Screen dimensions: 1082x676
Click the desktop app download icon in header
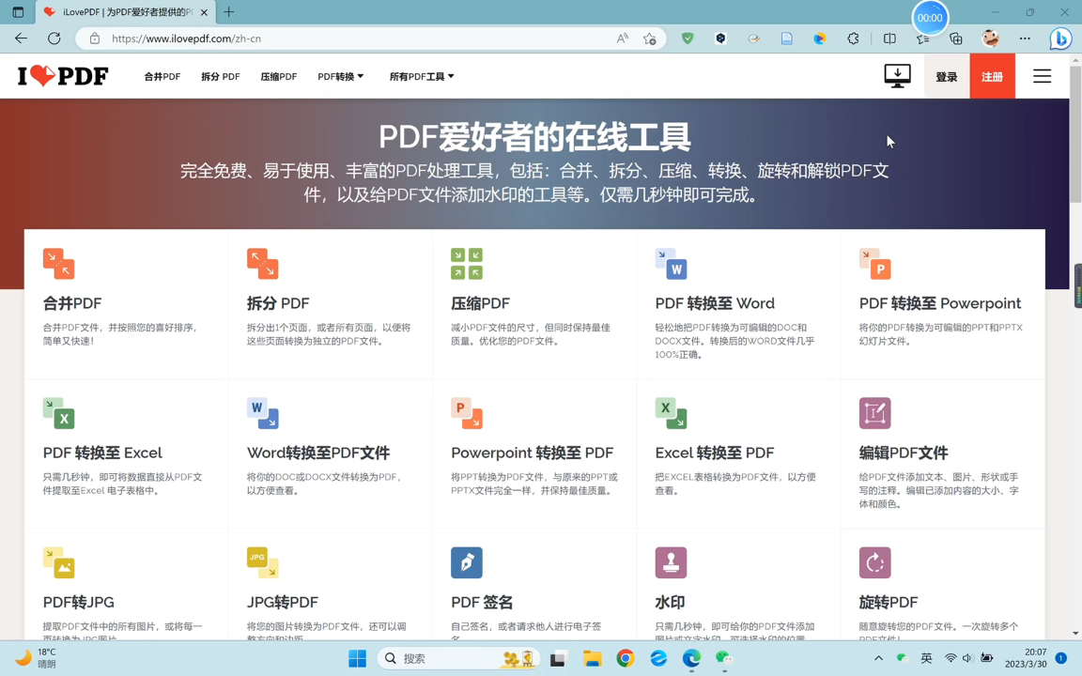pos(896,76)
